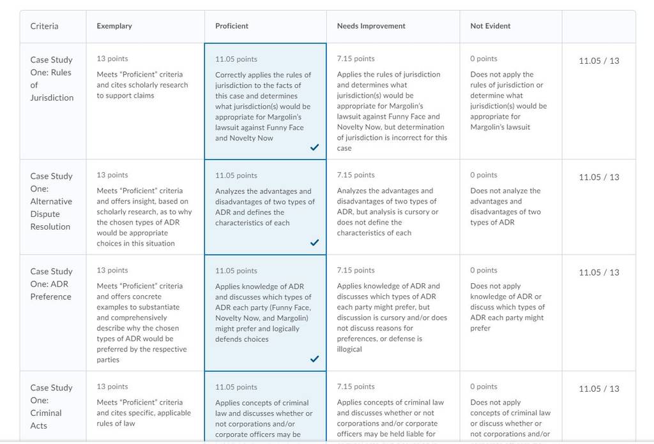Select Needs Improvement for Rules of Jurisdiction
The image size is (654, 444).
click(x=393, y=101)
